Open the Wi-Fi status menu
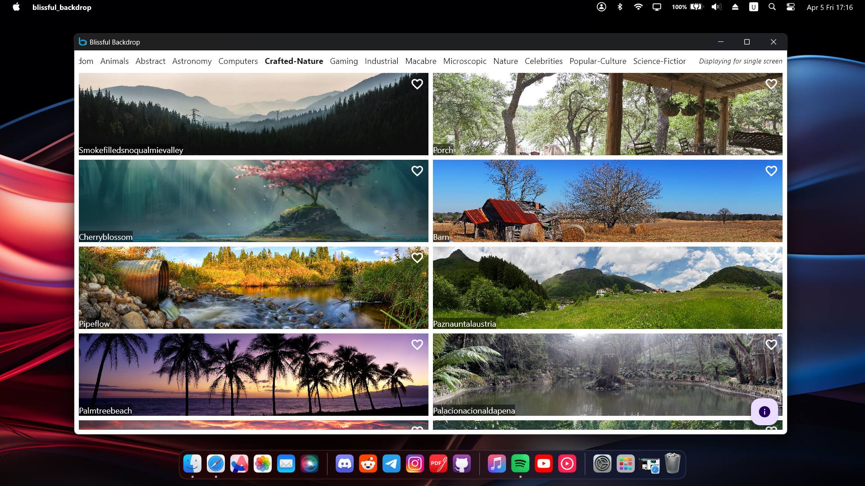 [638, 7]
